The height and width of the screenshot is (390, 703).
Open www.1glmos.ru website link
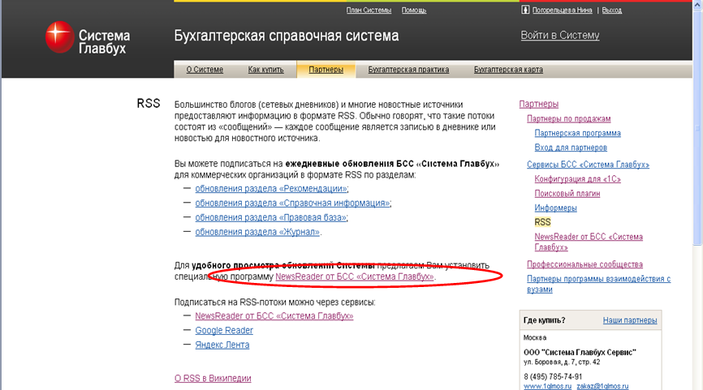[x=547, y=386]
